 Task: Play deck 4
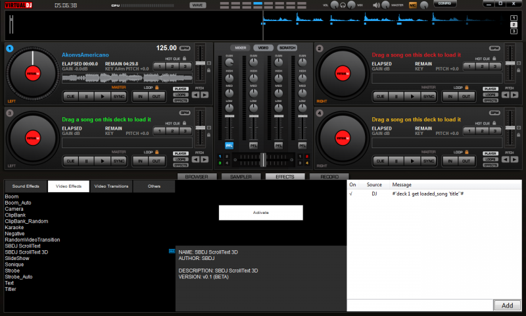tap(412, 161)
